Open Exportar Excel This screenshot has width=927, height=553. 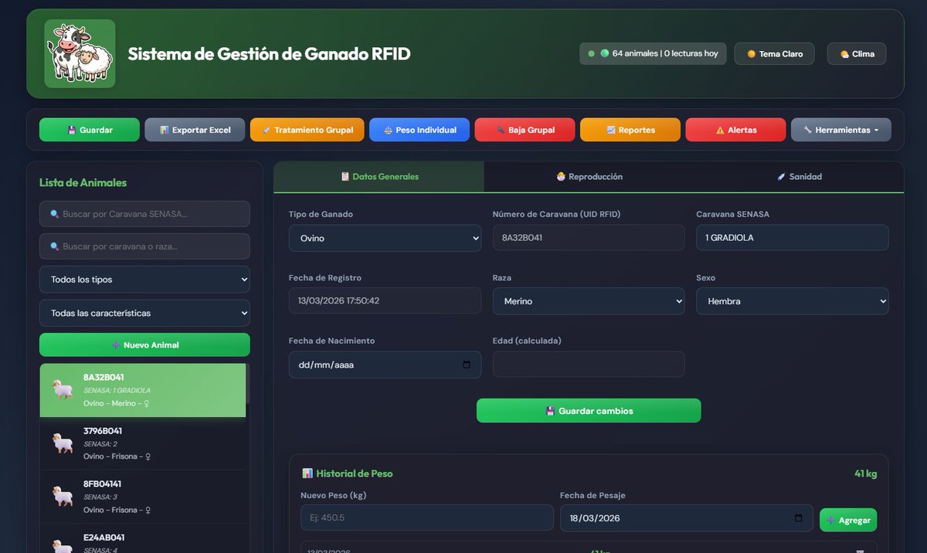pos(195,130)
